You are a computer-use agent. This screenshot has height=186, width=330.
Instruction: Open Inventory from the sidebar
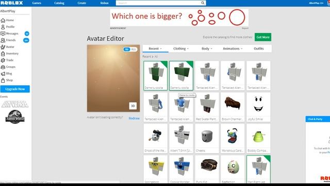[x=10, y=54]
